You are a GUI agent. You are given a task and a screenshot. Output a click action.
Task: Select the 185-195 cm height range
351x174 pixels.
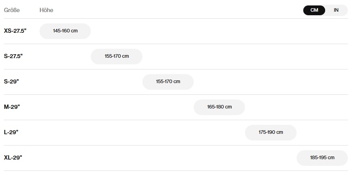coord(322,158)
